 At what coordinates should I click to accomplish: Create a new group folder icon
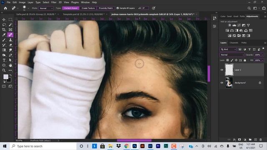pyautogui.click(x=250, y=140)
